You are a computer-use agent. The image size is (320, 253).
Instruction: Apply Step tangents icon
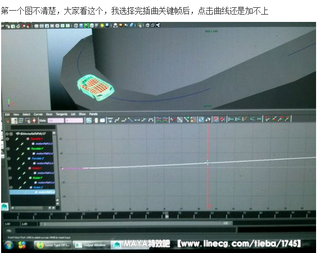(144, 120)
